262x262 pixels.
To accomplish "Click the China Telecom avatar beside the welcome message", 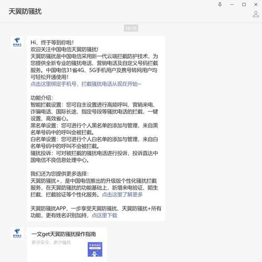I will tap(17, 42).
